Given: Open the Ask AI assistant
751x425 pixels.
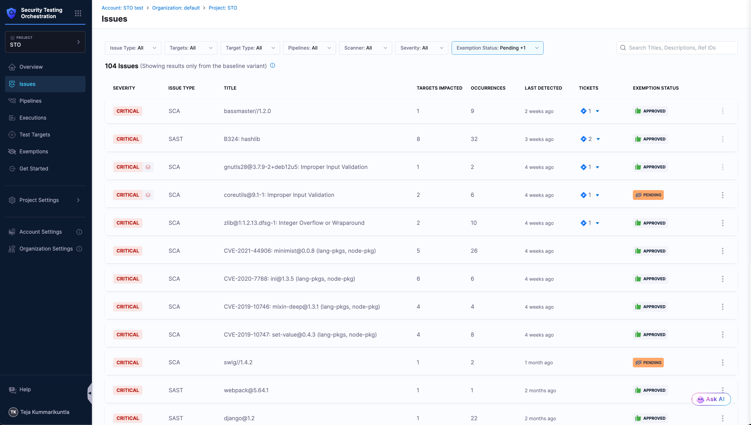Looking at the screenshot, I should pos(711,399).
